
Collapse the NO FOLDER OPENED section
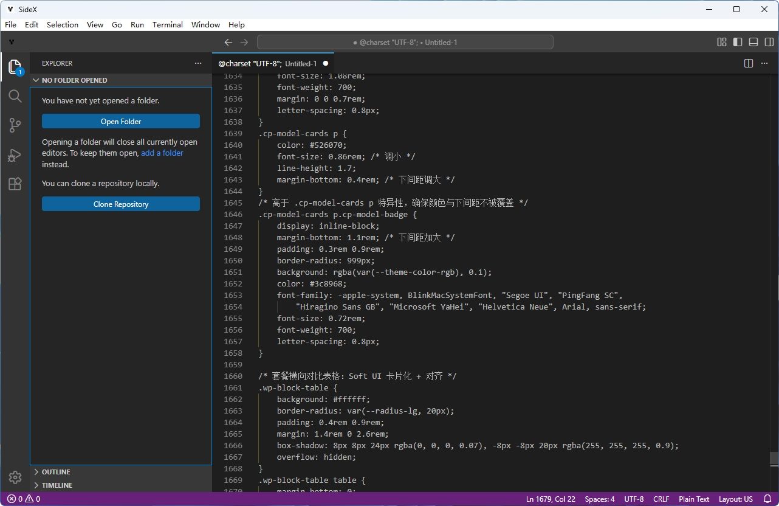pos(121,80)
